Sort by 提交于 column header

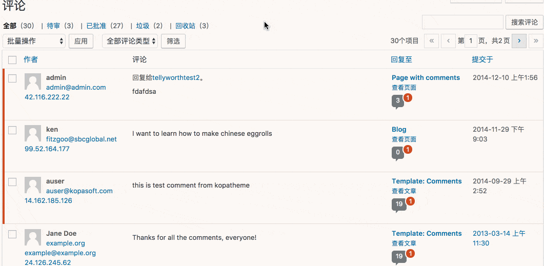point(482,59)
